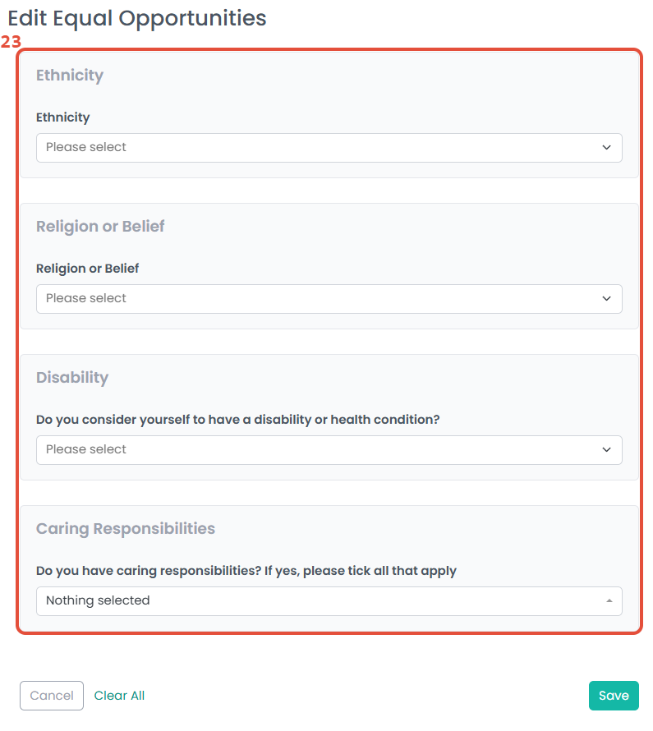Viewport: 653px width, 731px height.
Task: Click the bold Religion or Belief field label
Action: (88, 269)
